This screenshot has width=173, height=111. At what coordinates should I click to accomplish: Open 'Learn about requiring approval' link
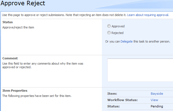(x=148, y=15)
